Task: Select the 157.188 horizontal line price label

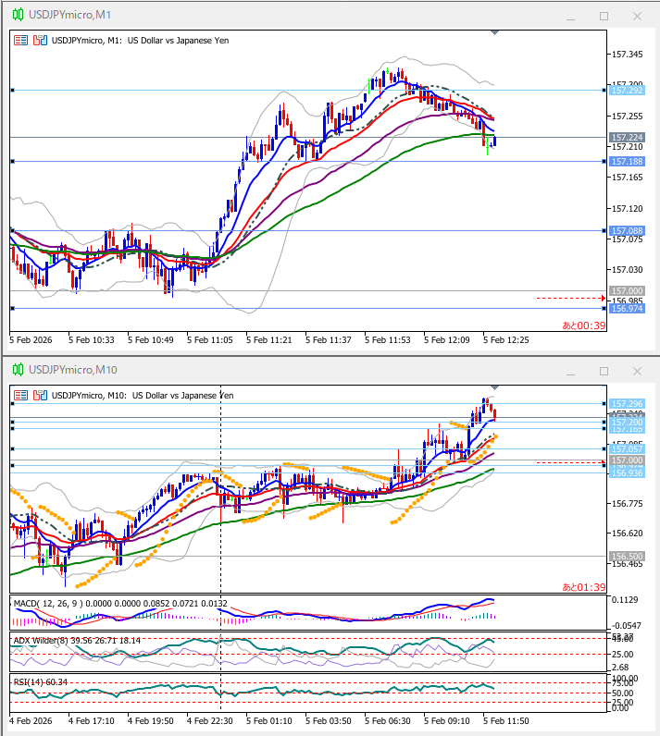Action: coord(628,162)
